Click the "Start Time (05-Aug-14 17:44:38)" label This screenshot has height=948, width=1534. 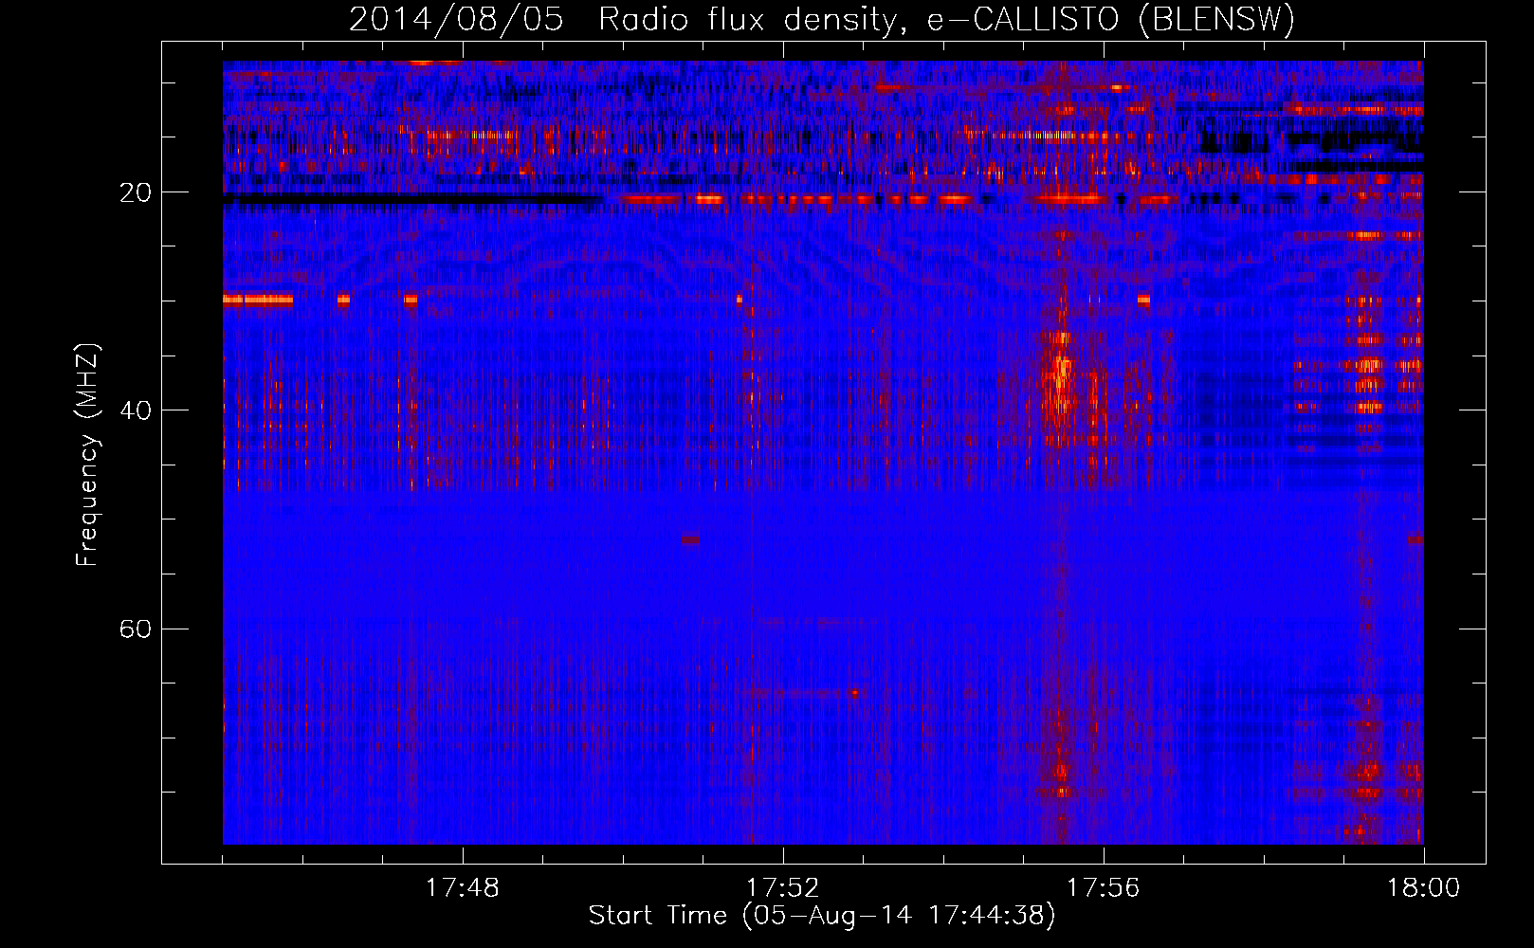(822, 916)
